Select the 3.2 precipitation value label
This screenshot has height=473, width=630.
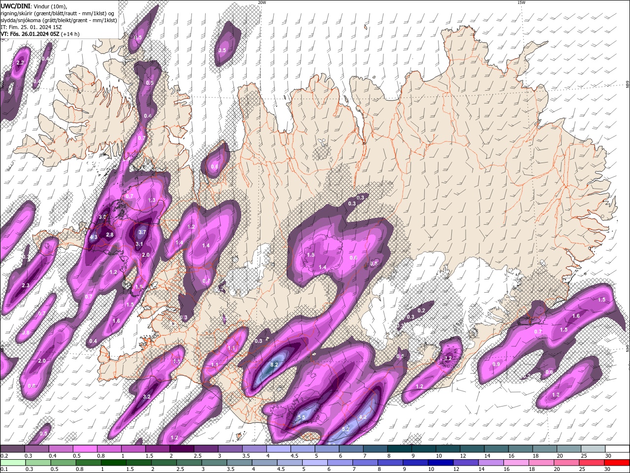(x=147, y=397)
